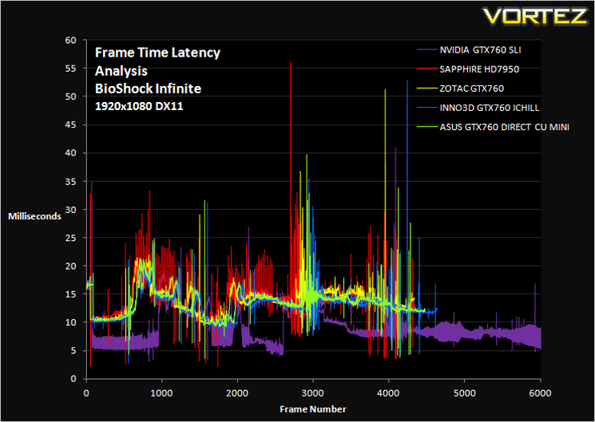This screenshot has height=422, width=595.
Task: Click the Frame Number axis label
Action: 313,409
